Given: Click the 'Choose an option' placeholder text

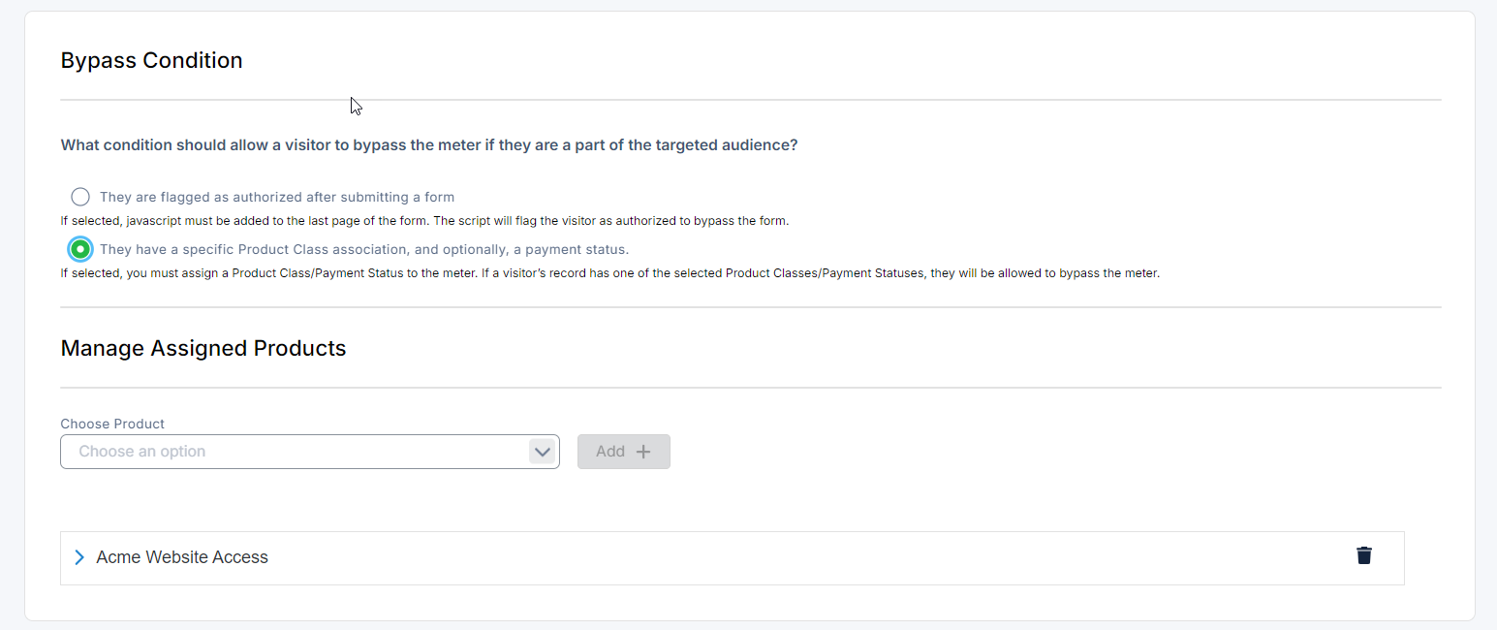Looking at the screenshot, I should click(142, 452).
